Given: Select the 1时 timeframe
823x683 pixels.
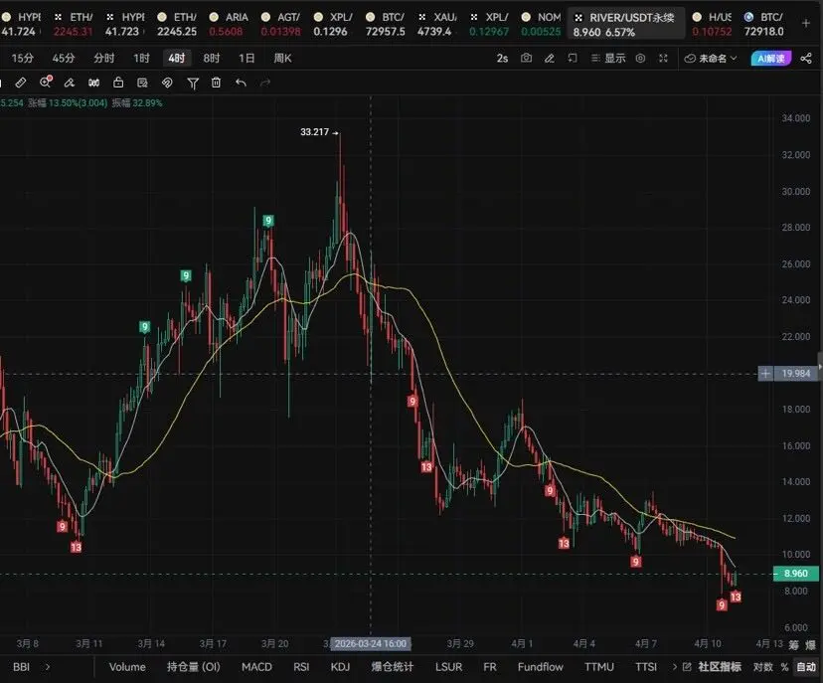Looking at the screenshot, I should click(x=141, y=59).
